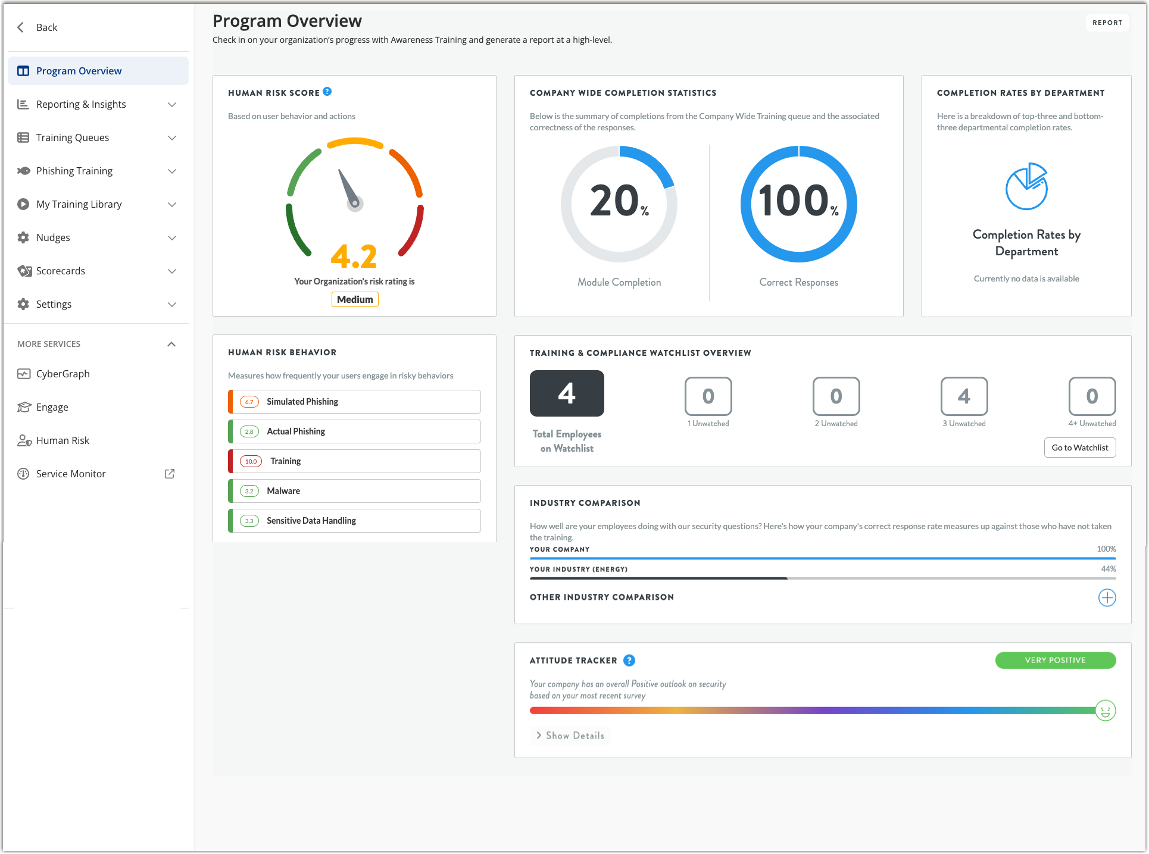Click the Human Risk Score help icon
This screenshot has width=1149, height=854.
326,92
